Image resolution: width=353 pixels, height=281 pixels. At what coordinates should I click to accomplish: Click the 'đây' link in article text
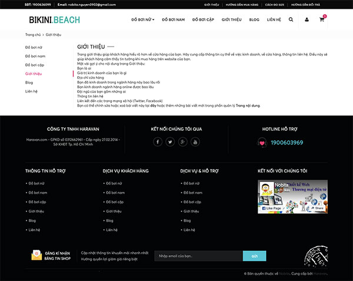click(154, 105)
